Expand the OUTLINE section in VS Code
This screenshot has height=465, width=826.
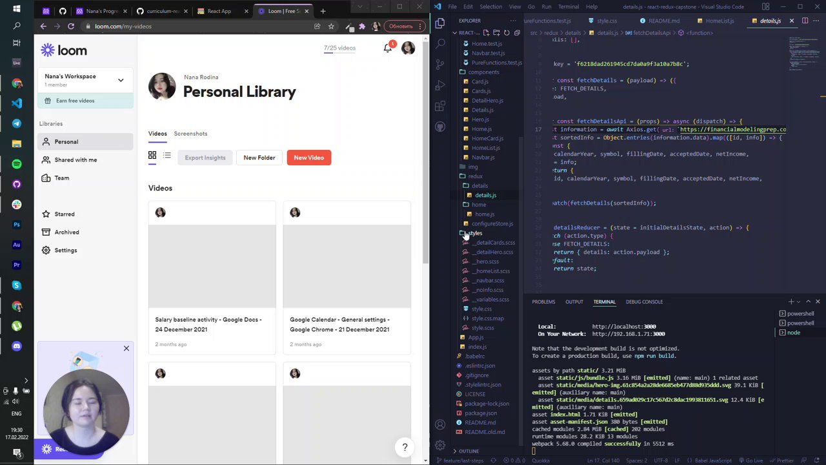[469, 451]
